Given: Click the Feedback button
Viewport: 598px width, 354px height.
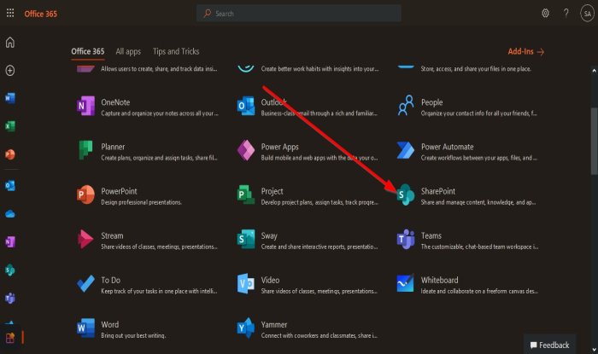Looking at the screenshot, I should 549,345.
